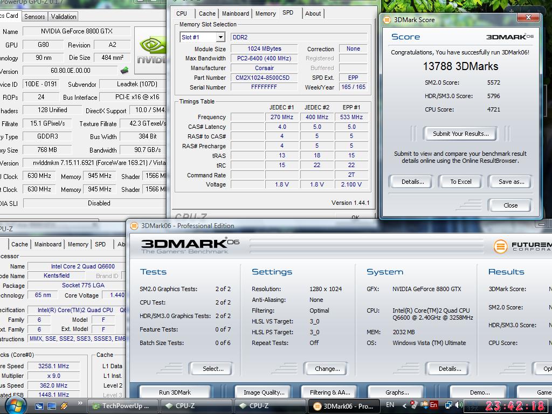Viewport: 552px width, 414px height.
Task: Click Run 3DMark button
Action: click(x=175, y=392)
